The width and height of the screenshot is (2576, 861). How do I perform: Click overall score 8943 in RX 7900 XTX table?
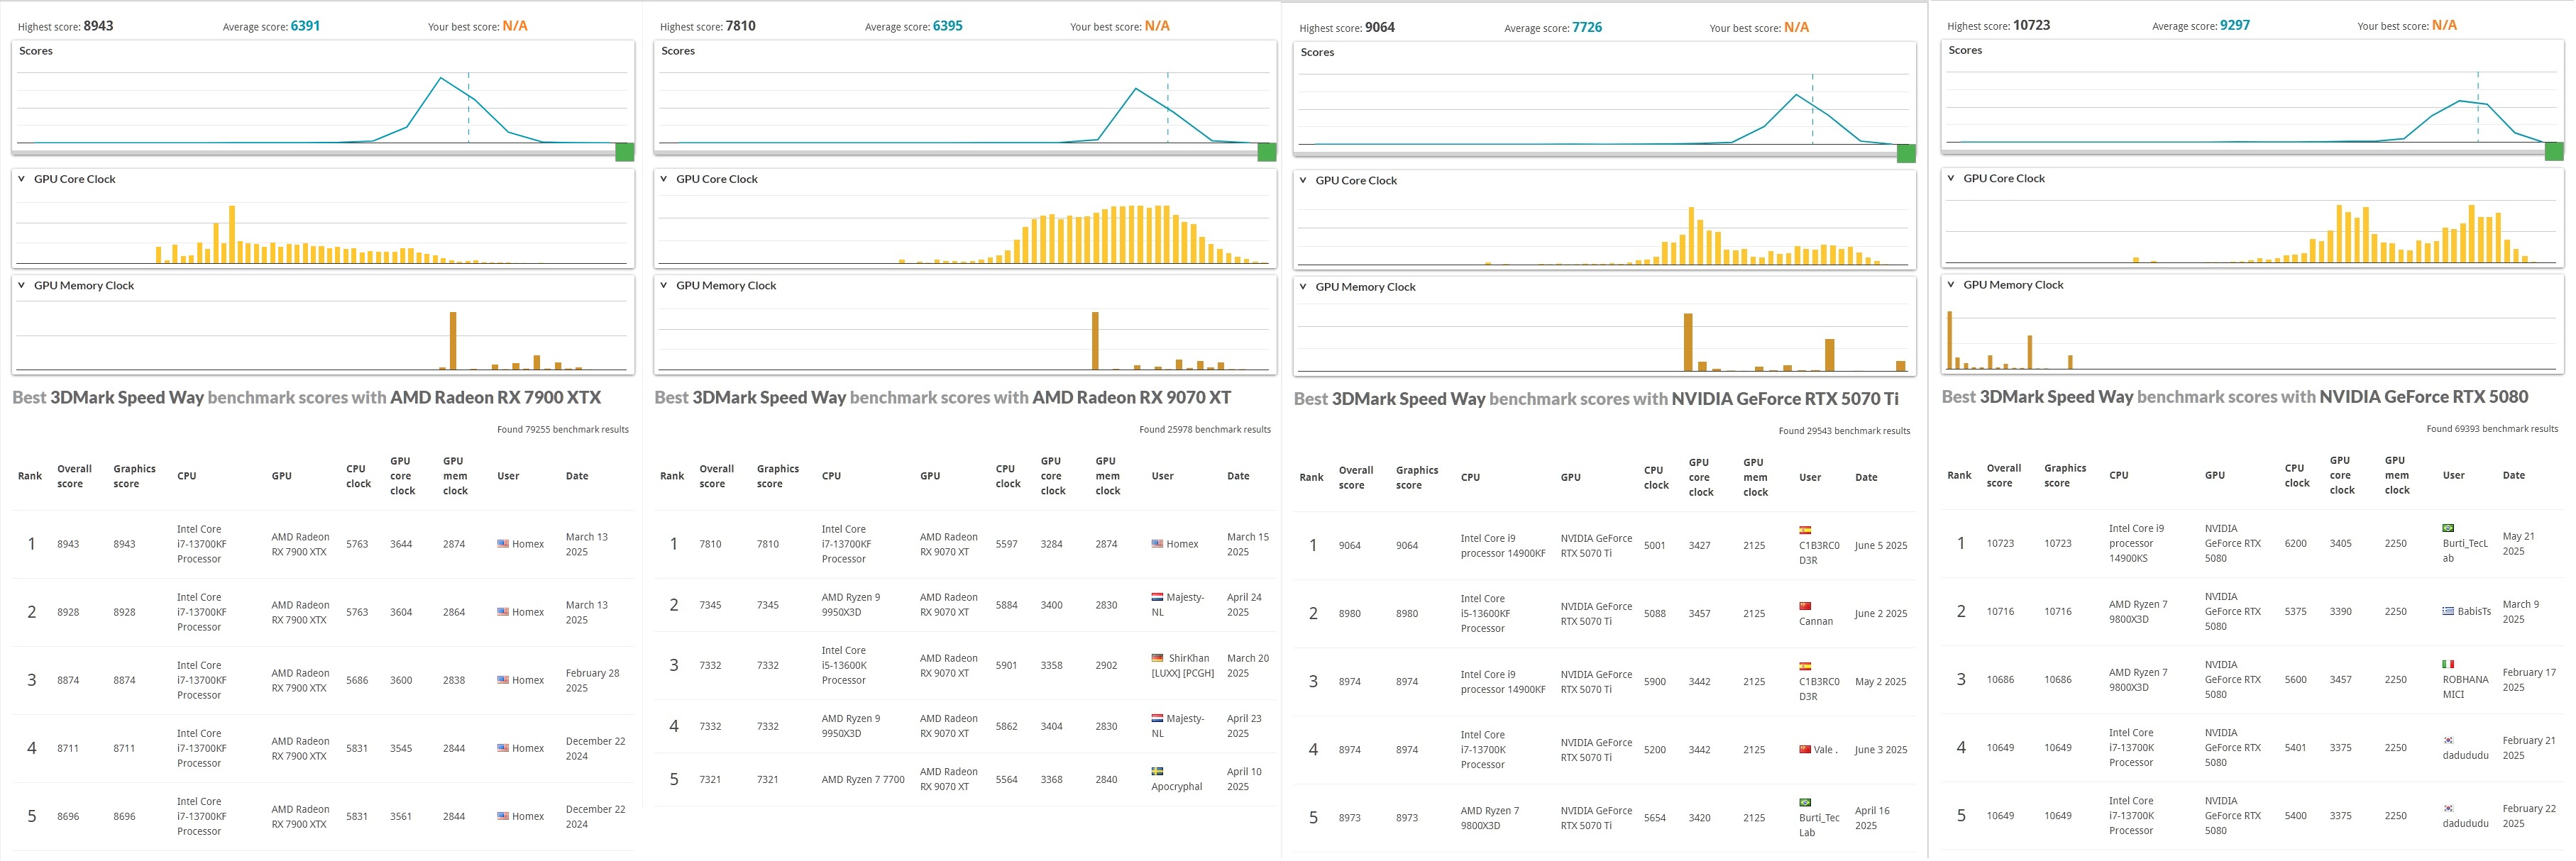[x=68, y=545]
